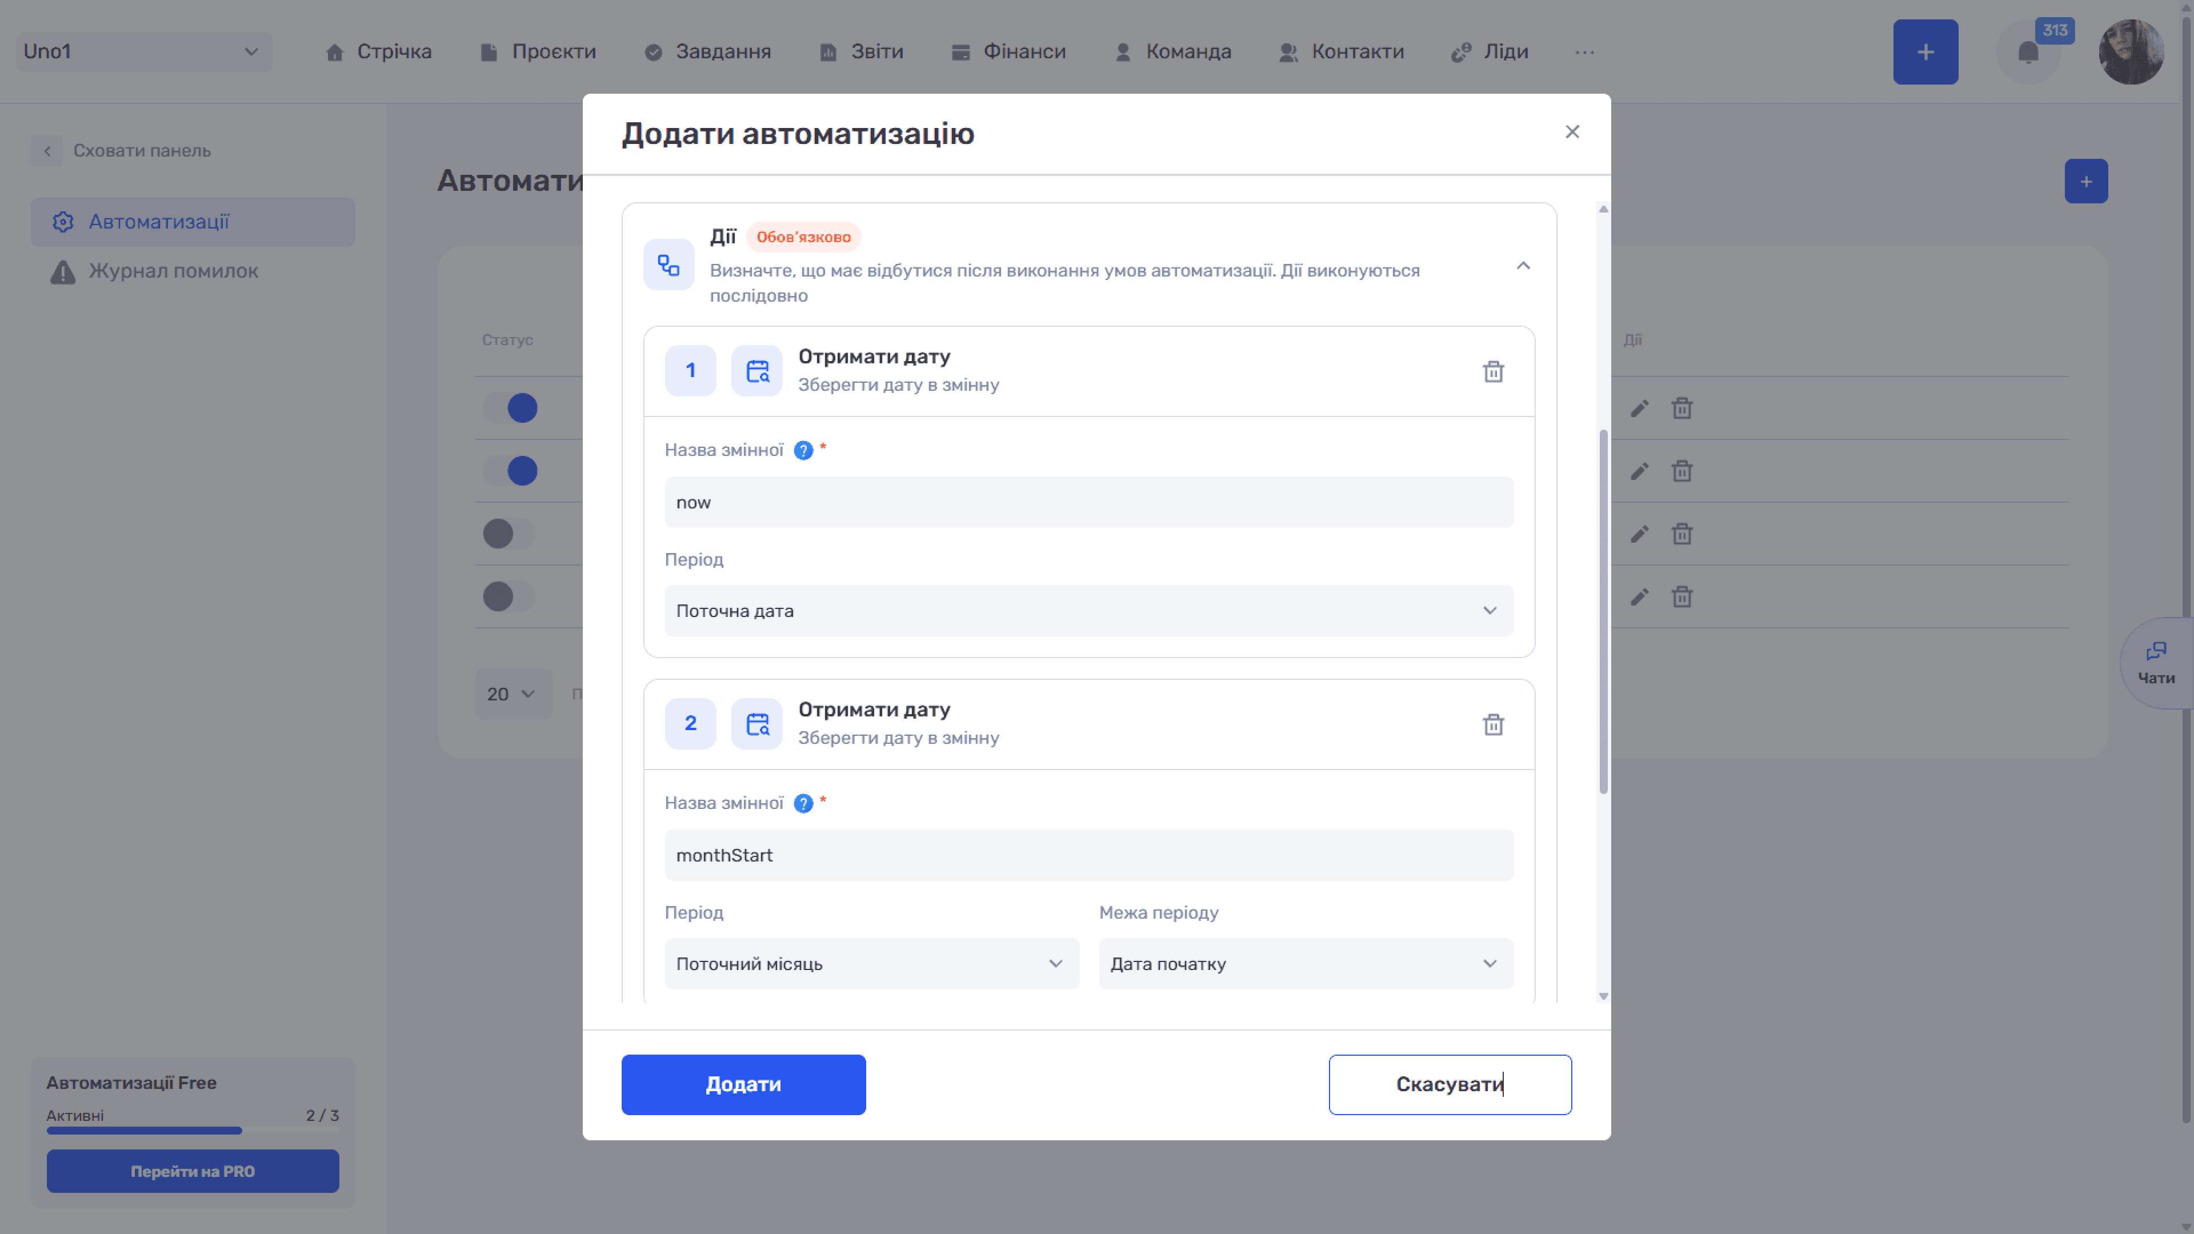Delete the first 'Отримати дату' action
Image resolution: width=2194 pixels, height=1234 pixels.
click(1493, 371)
